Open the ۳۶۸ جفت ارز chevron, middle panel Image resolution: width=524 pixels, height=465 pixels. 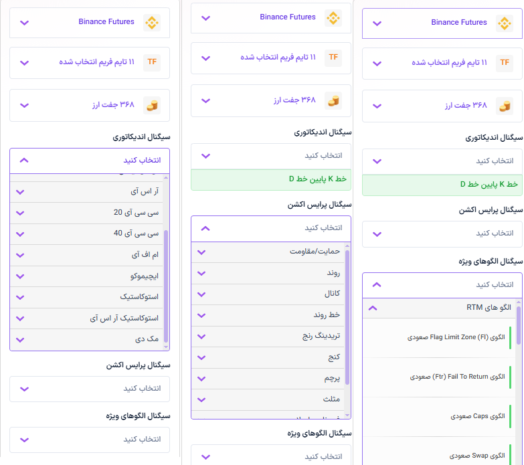[206, 100]
